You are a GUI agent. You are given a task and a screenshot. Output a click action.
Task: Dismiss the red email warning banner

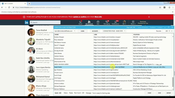click(x=149, y=17)
